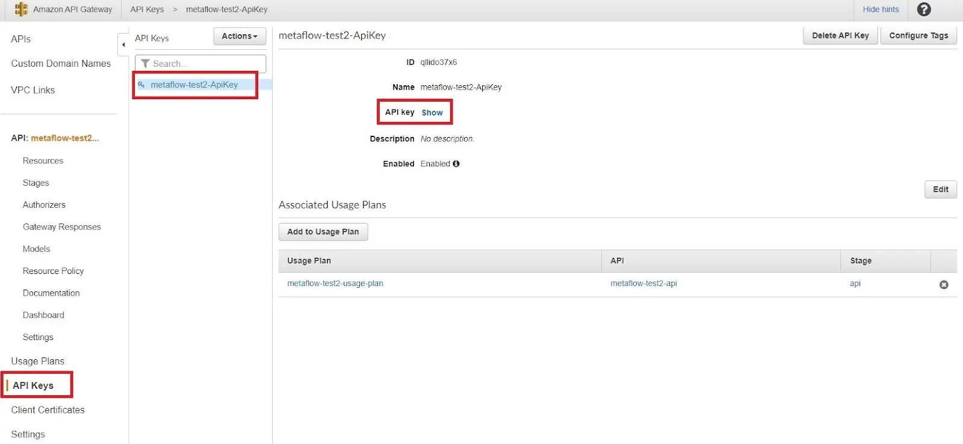Click the Edit button
The height and width of the screenshot is (444, 963).
click(941, 189)
